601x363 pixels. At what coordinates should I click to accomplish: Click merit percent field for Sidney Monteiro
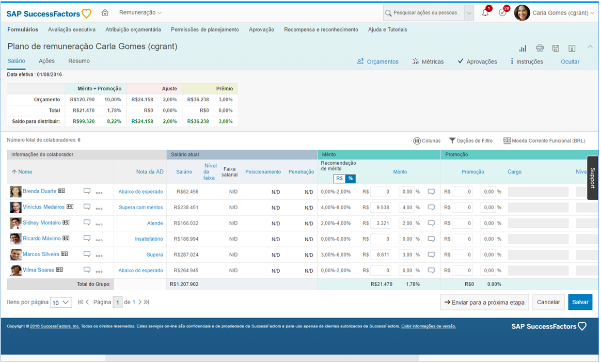point(406,223)
